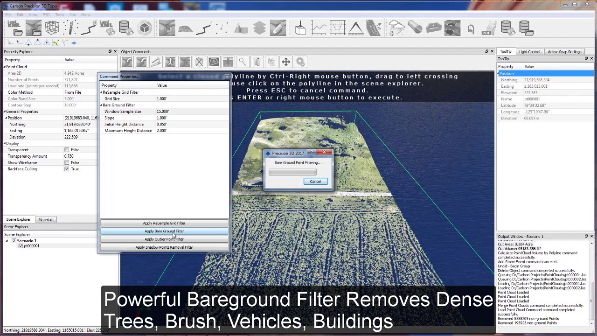The height and width of the screenshot is (336, 597).
Task: Click the database save icon
Action: click(x=126, y=28)
